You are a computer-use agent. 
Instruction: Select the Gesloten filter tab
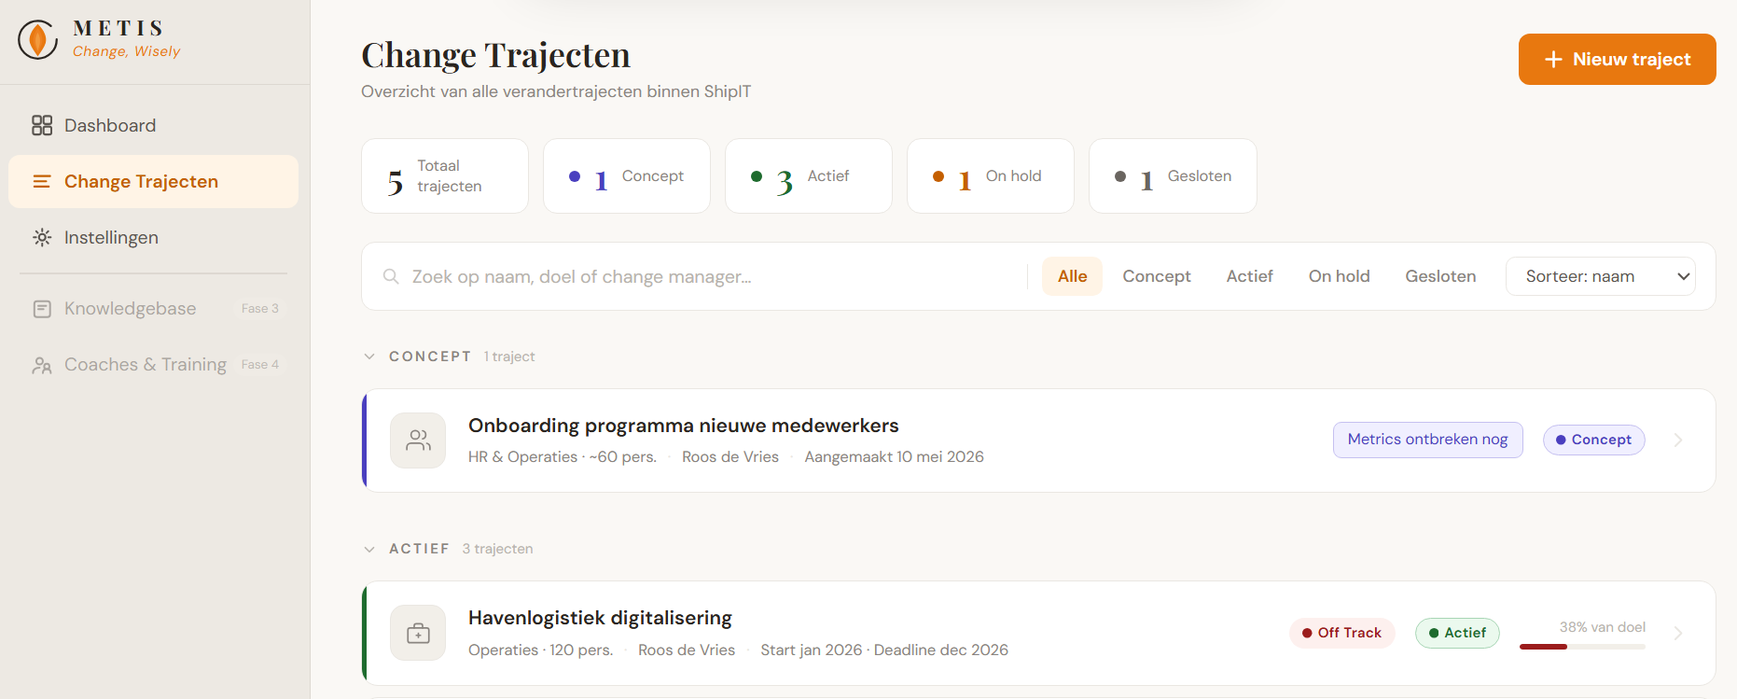tap(1440, 276)
